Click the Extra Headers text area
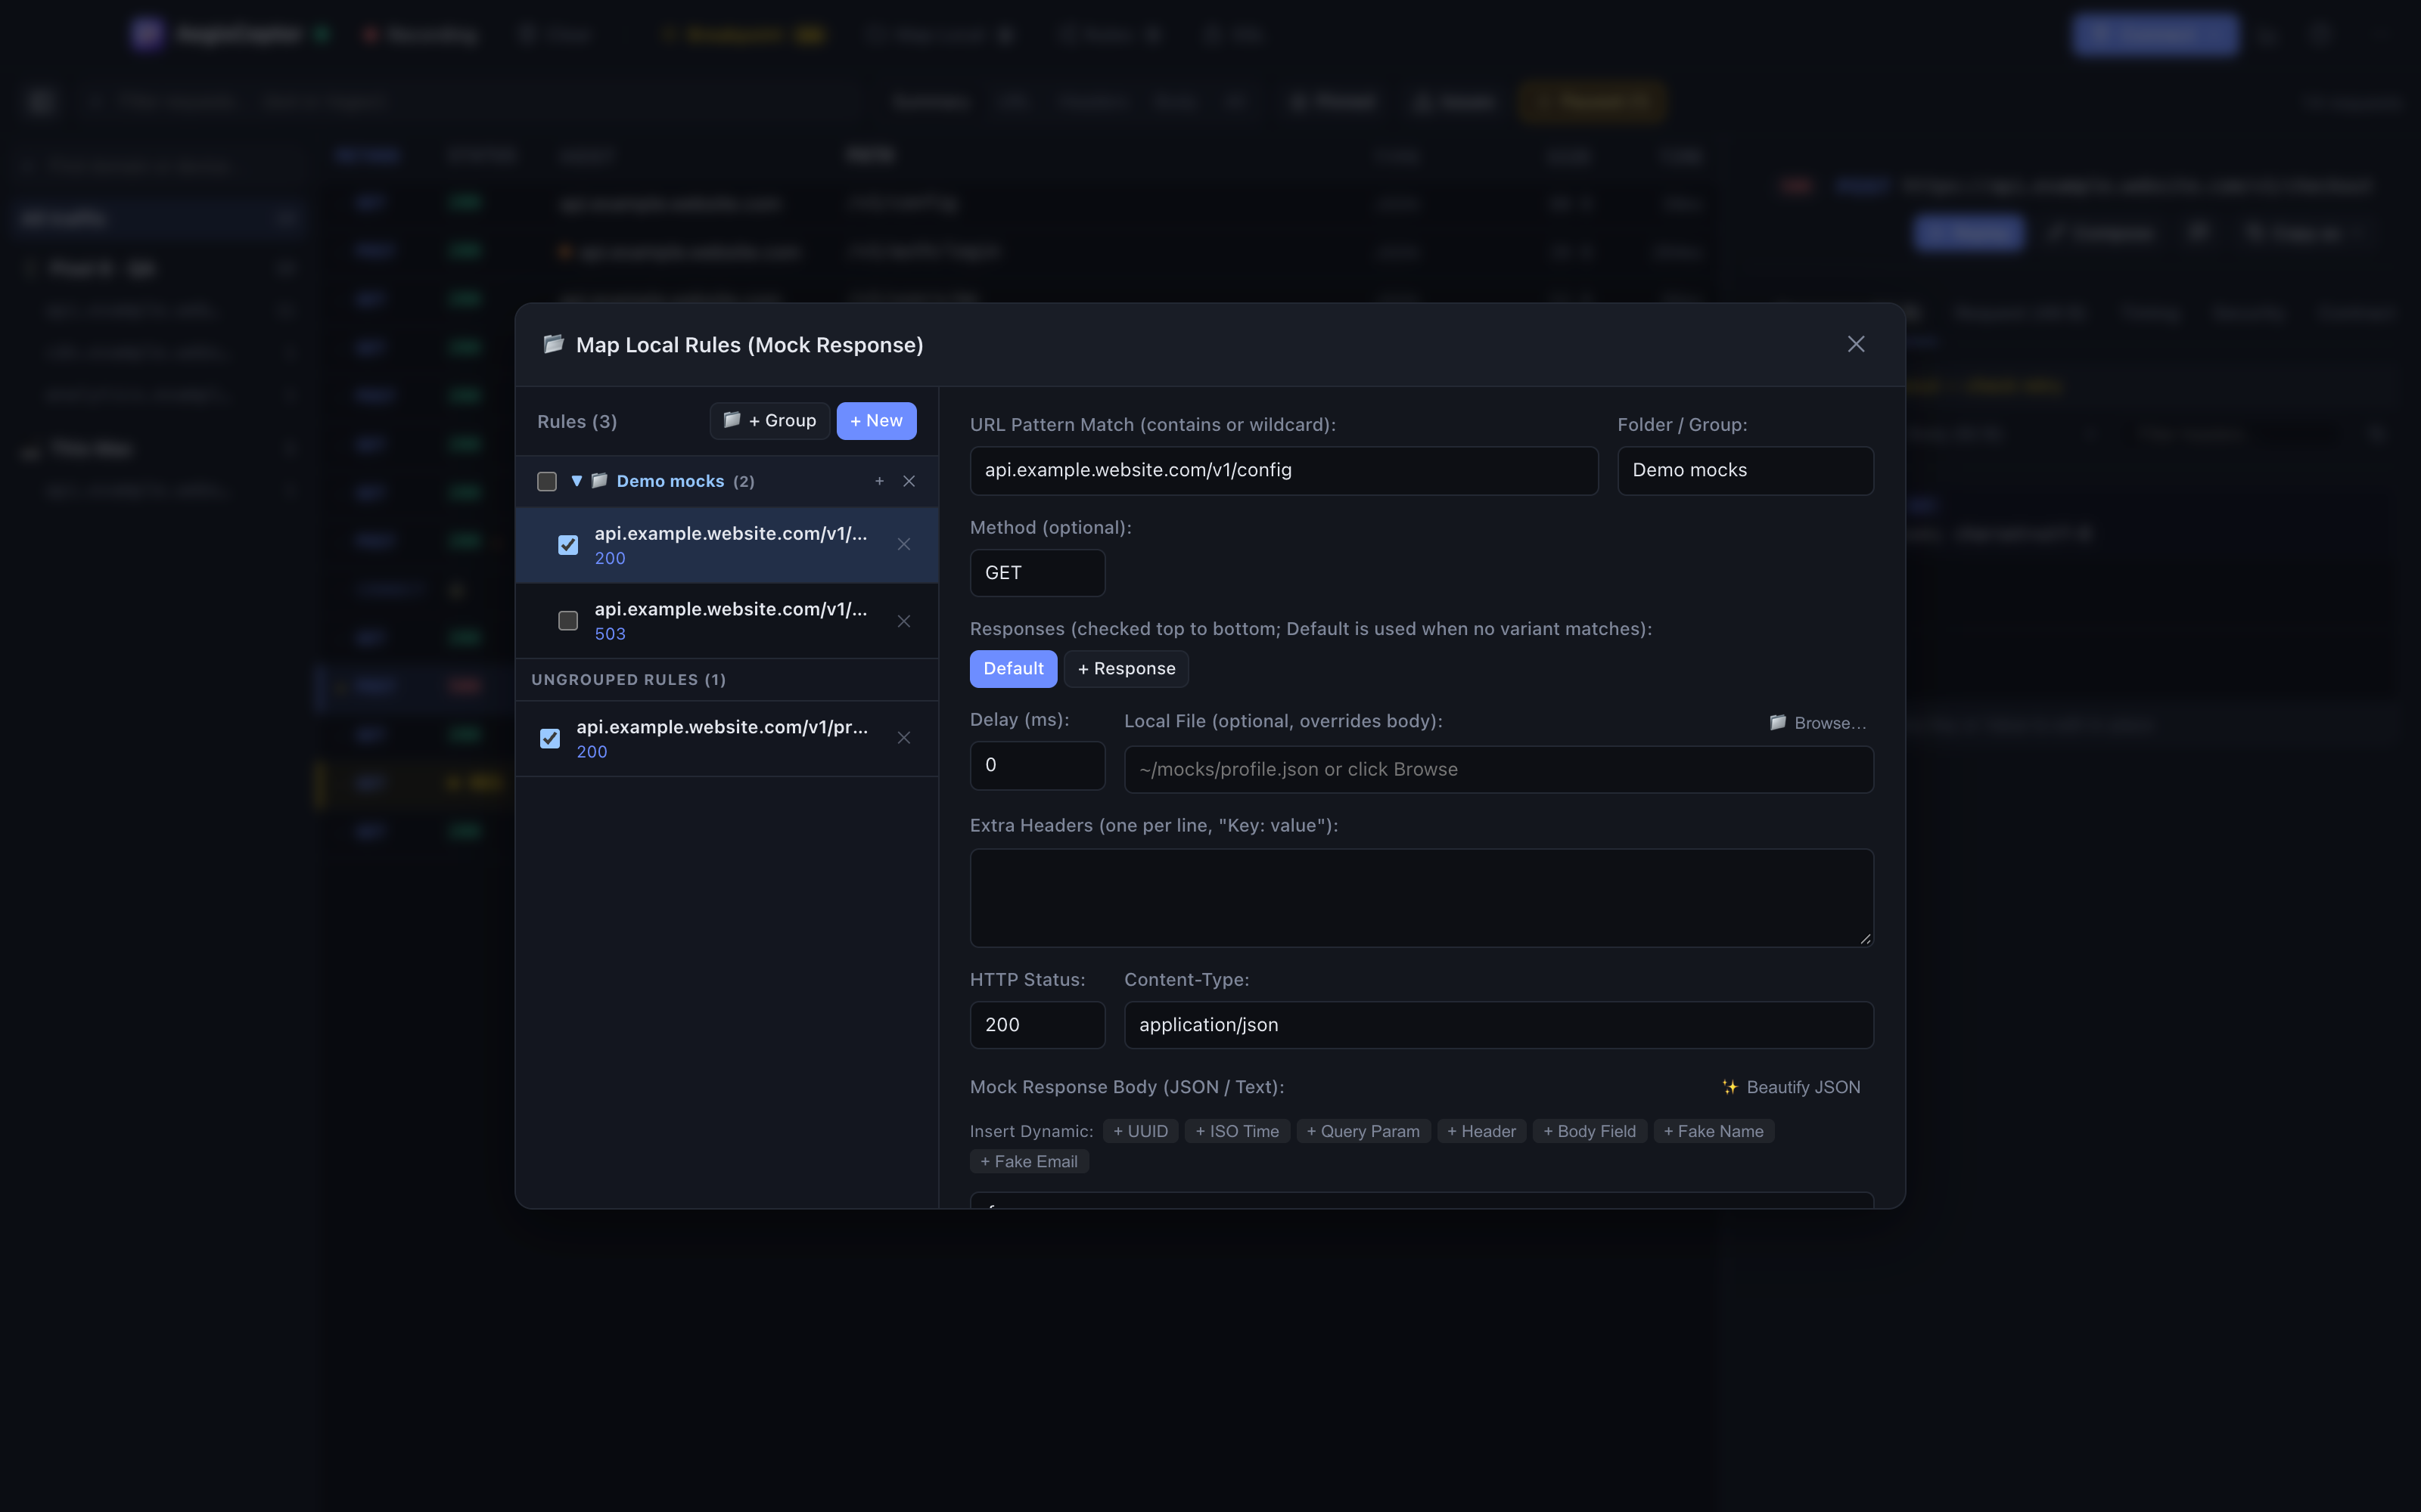The height and width of the screenshot is (1512, 2421). click(x=1422, y=898)
